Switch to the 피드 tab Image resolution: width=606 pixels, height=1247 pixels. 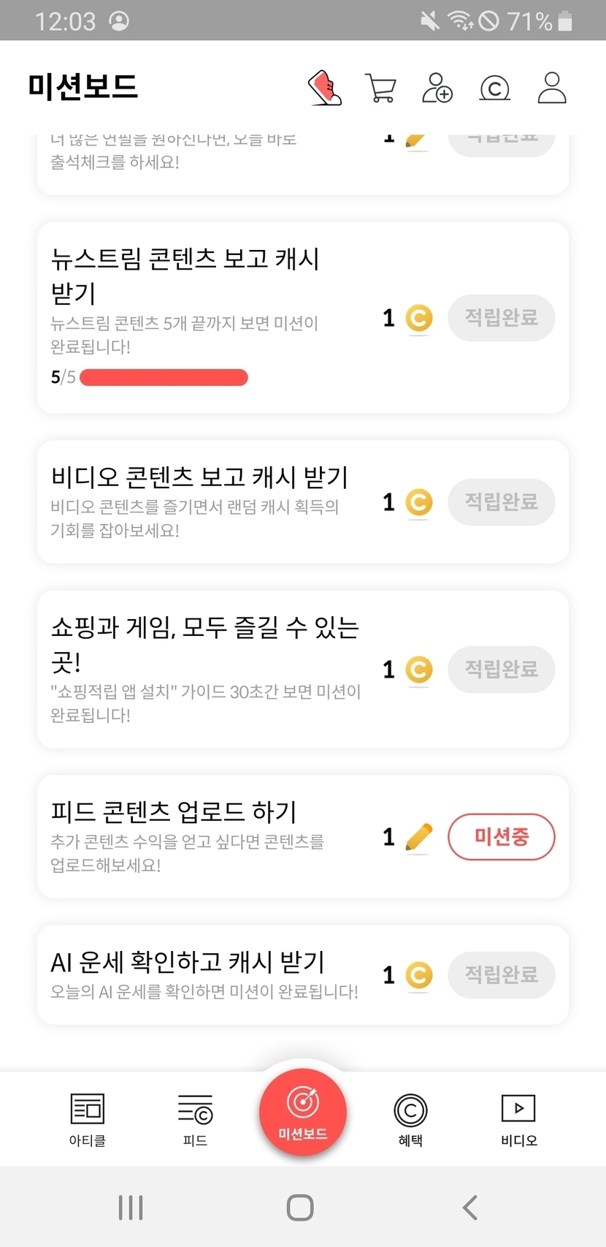pos(195,1118)
